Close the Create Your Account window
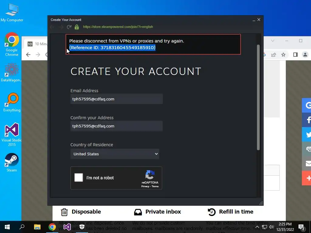311x233 pixels. click(x=259, y=20)
